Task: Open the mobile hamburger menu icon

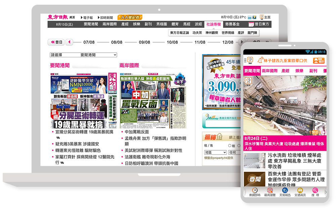Action: click(x=246, y=60)
